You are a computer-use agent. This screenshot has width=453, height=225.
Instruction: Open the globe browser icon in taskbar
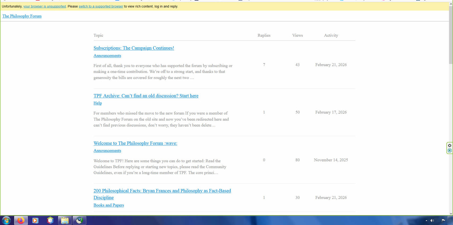80,220
